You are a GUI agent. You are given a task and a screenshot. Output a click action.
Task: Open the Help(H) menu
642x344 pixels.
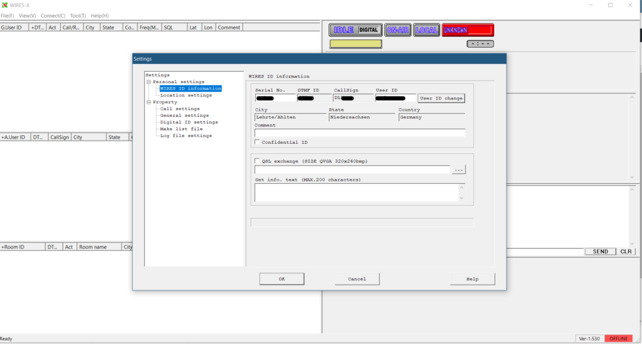point(100,16)
